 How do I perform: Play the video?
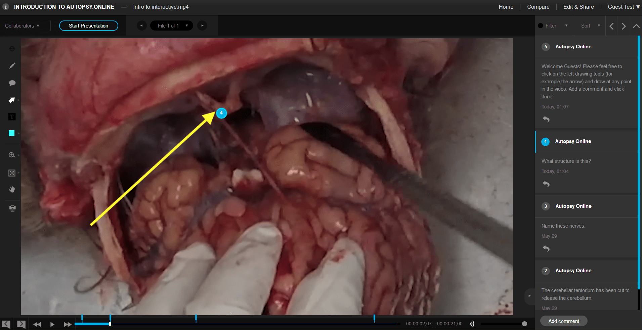tap(52, 324)
